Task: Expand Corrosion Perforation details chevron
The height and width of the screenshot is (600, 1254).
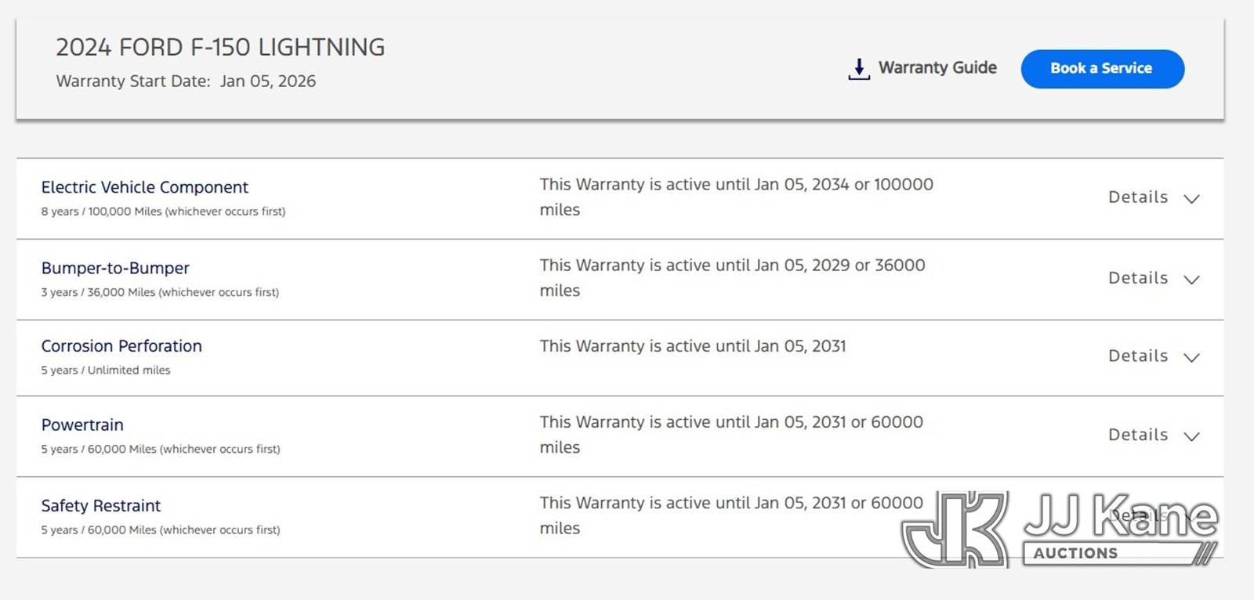Action: 1191,358
